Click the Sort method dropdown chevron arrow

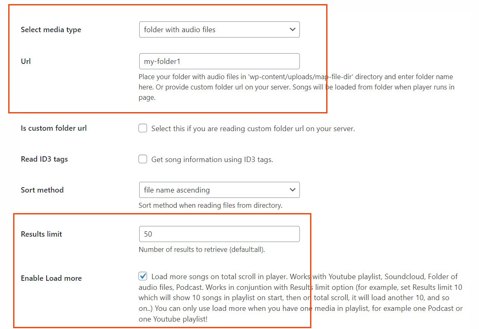(292, 190)
